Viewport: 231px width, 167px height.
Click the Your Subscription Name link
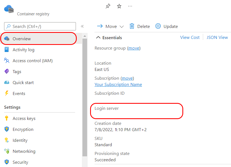tap(118, 84)
